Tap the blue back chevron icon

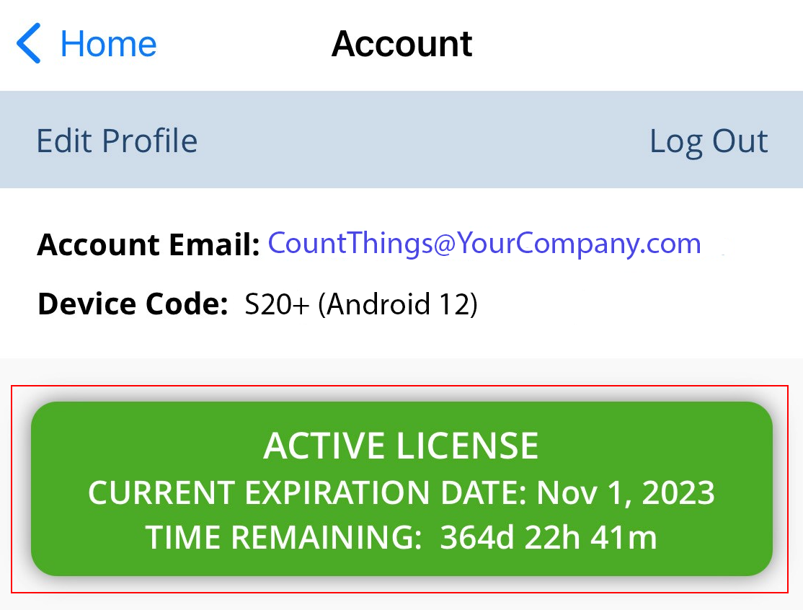[29, 43]
